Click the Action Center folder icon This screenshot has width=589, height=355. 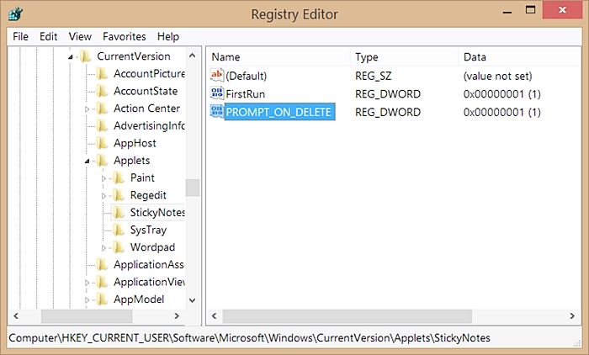[102, 109]
